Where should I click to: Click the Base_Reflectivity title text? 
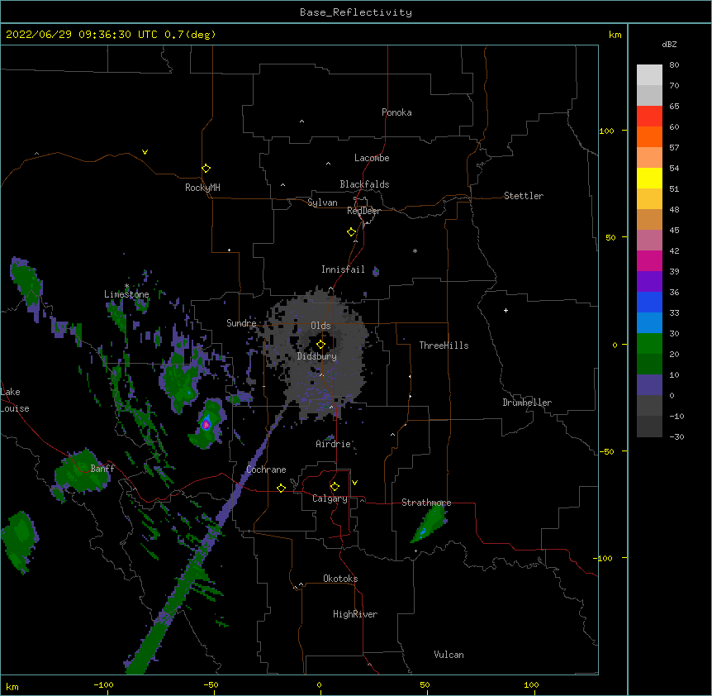[x=356, y=12]
